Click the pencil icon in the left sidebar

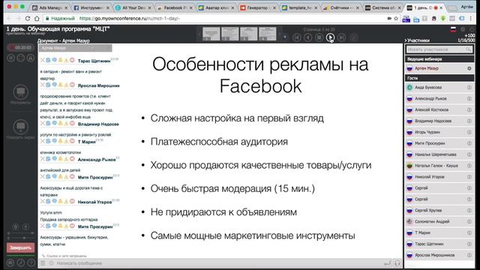pyautogui.click(x=20, y=262)
